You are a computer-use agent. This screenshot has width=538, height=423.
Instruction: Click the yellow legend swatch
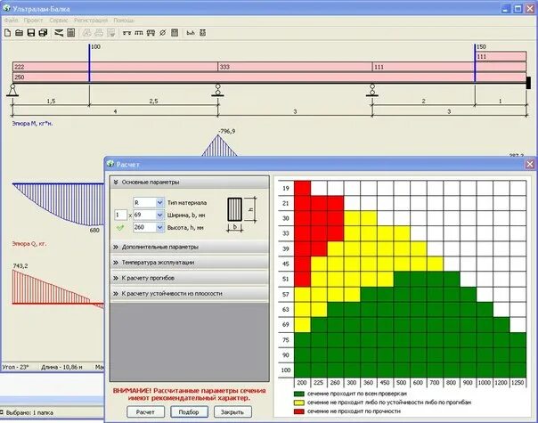[299, 403]
